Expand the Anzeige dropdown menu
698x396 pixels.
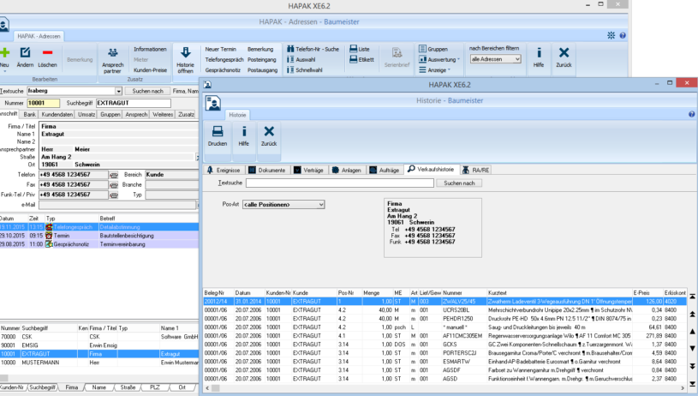pos(434,70)
